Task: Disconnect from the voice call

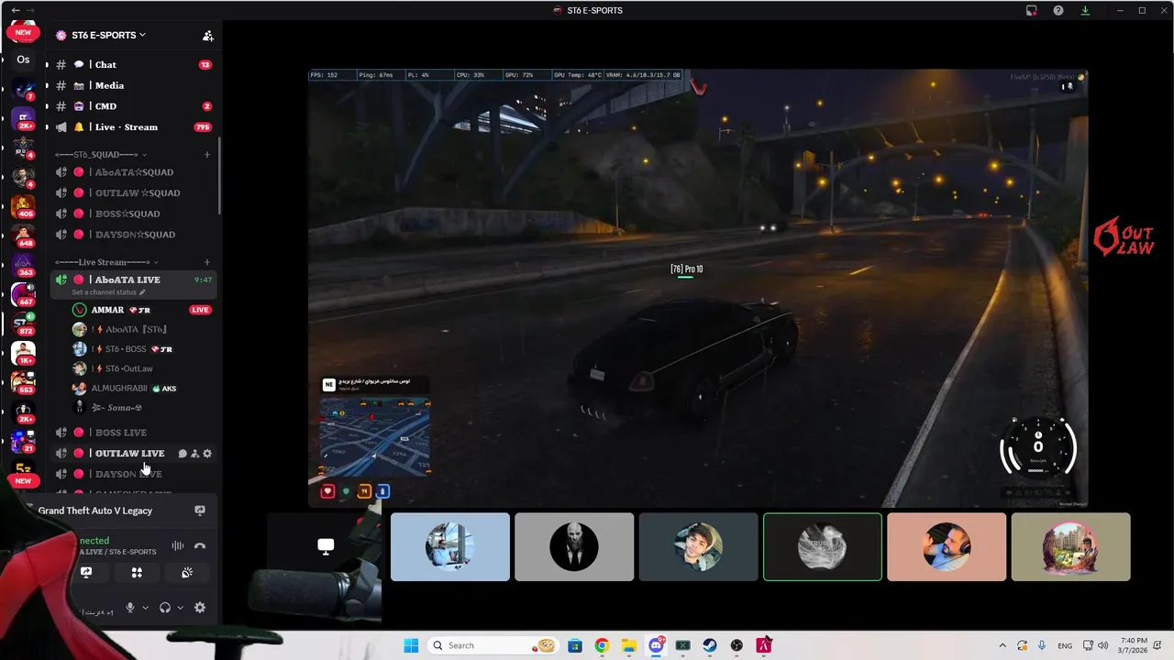Action: [x=200, y=546]
